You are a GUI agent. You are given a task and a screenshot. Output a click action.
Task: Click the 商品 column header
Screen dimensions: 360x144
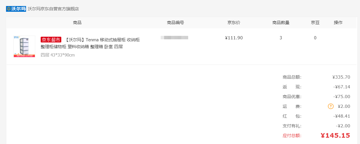click(x=77, y=23)
